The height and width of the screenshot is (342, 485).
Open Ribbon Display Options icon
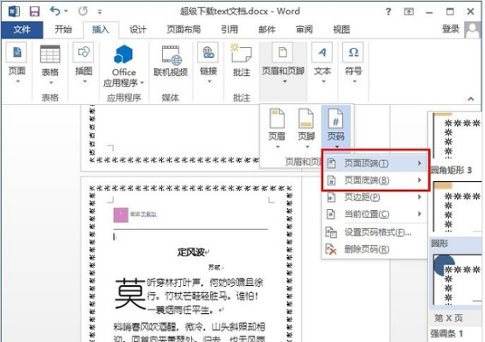click(409, 11)
